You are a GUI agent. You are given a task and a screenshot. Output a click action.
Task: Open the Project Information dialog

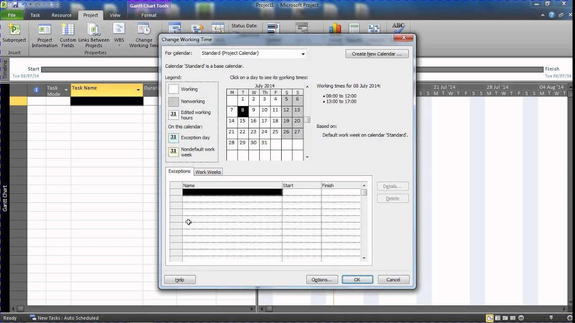tap(44, 34)
